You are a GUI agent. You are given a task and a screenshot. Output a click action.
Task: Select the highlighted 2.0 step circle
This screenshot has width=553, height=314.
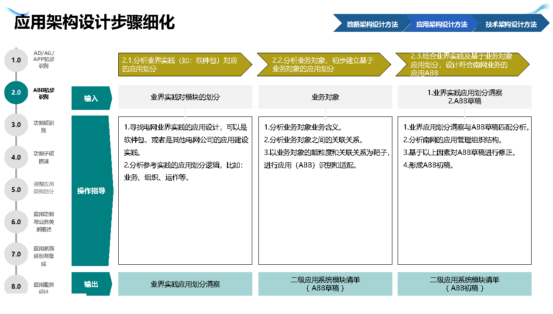pyautogui.click(x=16, y=92)
